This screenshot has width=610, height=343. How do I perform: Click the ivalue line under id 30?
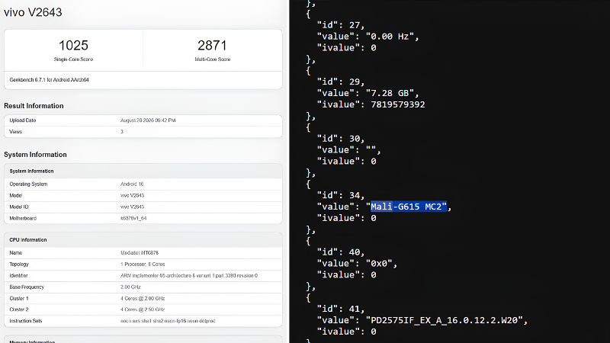point(347,162)
